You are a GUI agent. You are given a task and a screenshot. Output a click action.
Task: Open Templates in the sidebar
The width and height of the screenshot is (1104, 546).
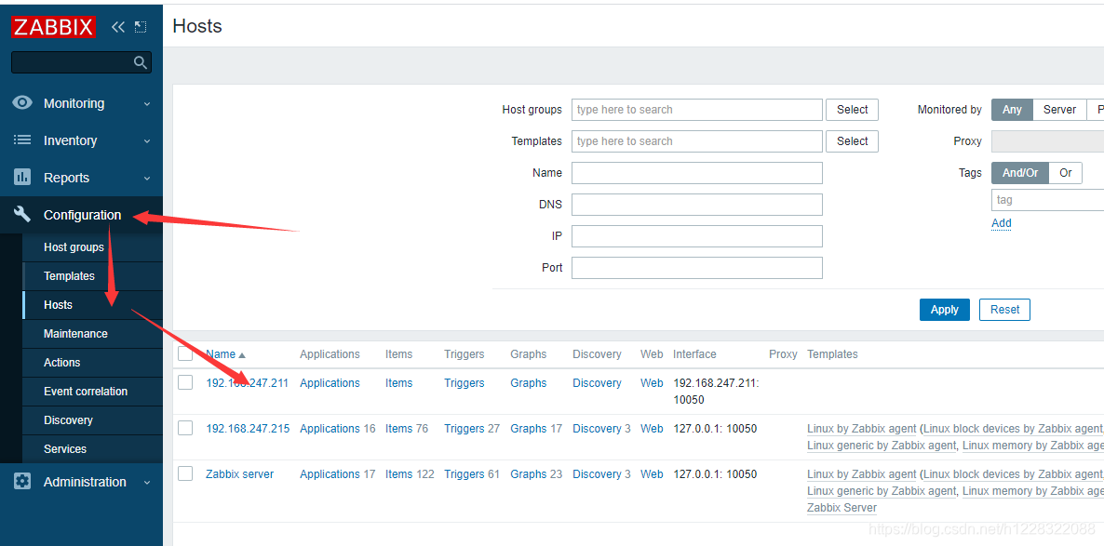pos(69,276)
